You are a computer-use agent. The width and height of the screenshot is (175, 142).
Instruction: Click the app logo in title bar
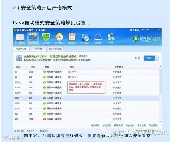click(15, 30)
